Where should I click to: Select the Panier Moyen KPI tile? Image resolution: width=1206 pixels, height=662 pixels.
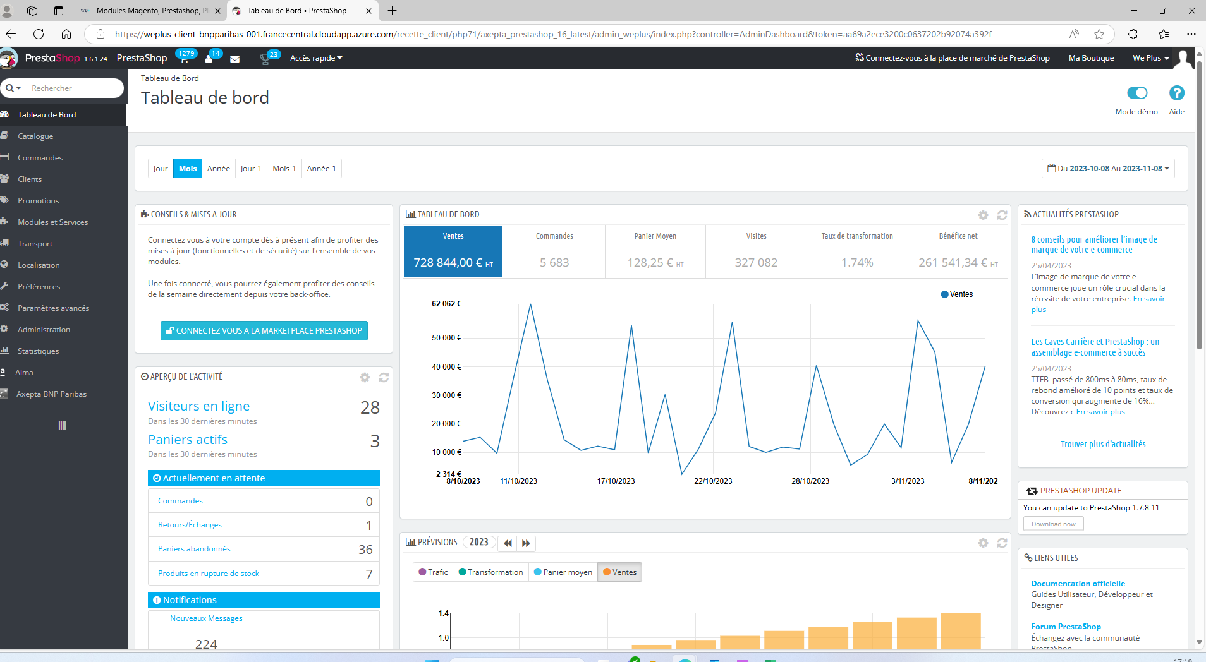655,251
